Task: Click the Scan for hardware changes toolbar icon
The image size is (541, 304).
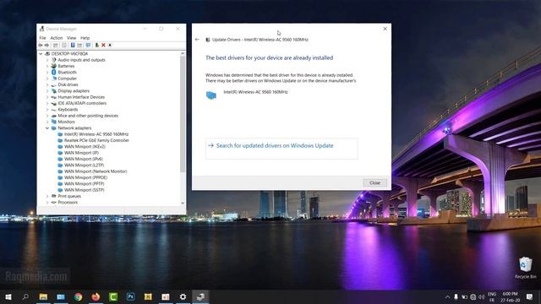Action: tap(88, 45)
